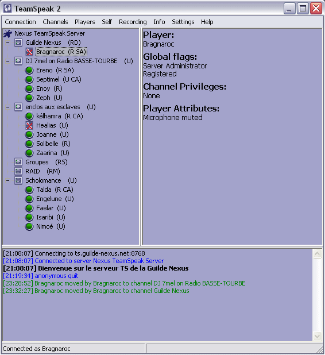Click the green status light beside Talda
The width and height of the screenshot is (325, 355).
29,190
